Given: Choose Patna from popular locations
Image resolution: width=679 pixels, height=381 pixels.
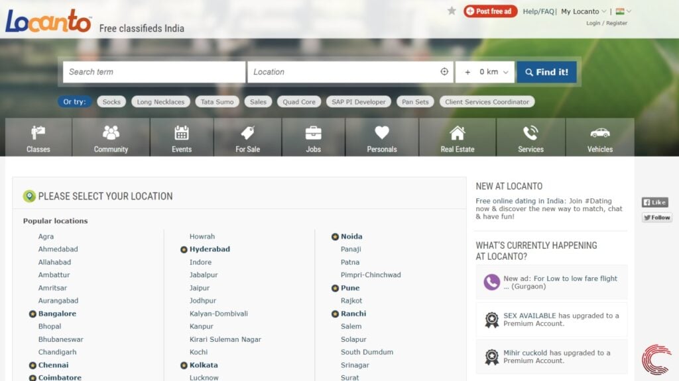Looking at the screenshot, I should pyautogui.click(x=350, y=262).
